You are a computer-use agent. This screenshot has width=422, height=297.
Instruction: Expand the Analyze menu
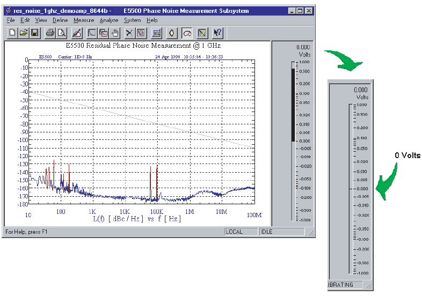pos(108,20)
